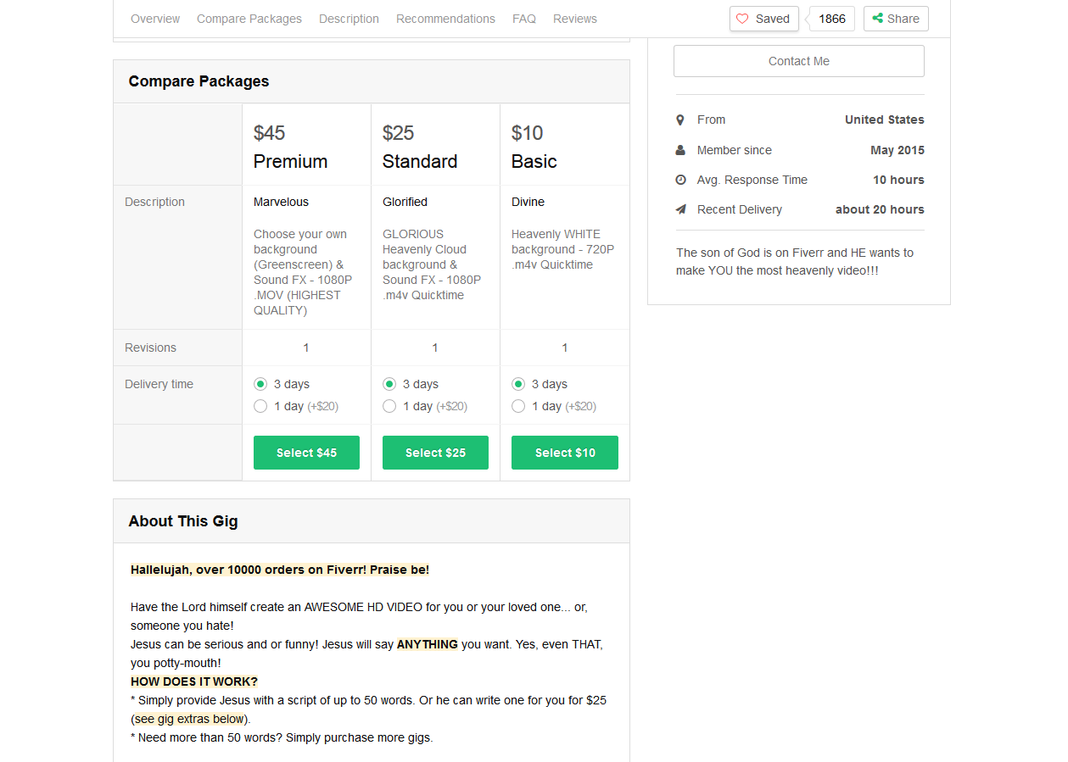Screen dimensions: 1068x762
Task: Click the location pin icon beside From
Action: (x=680, y=120)
